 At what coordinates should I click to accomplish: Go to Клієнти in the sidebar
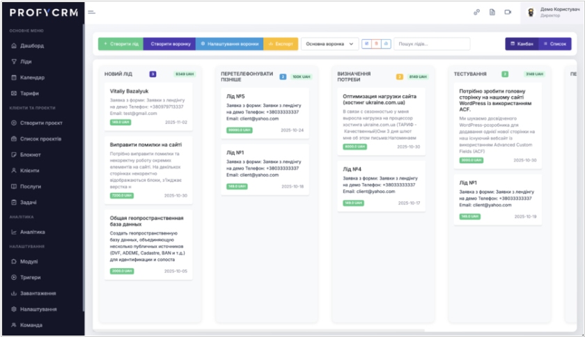coord(30,171)
